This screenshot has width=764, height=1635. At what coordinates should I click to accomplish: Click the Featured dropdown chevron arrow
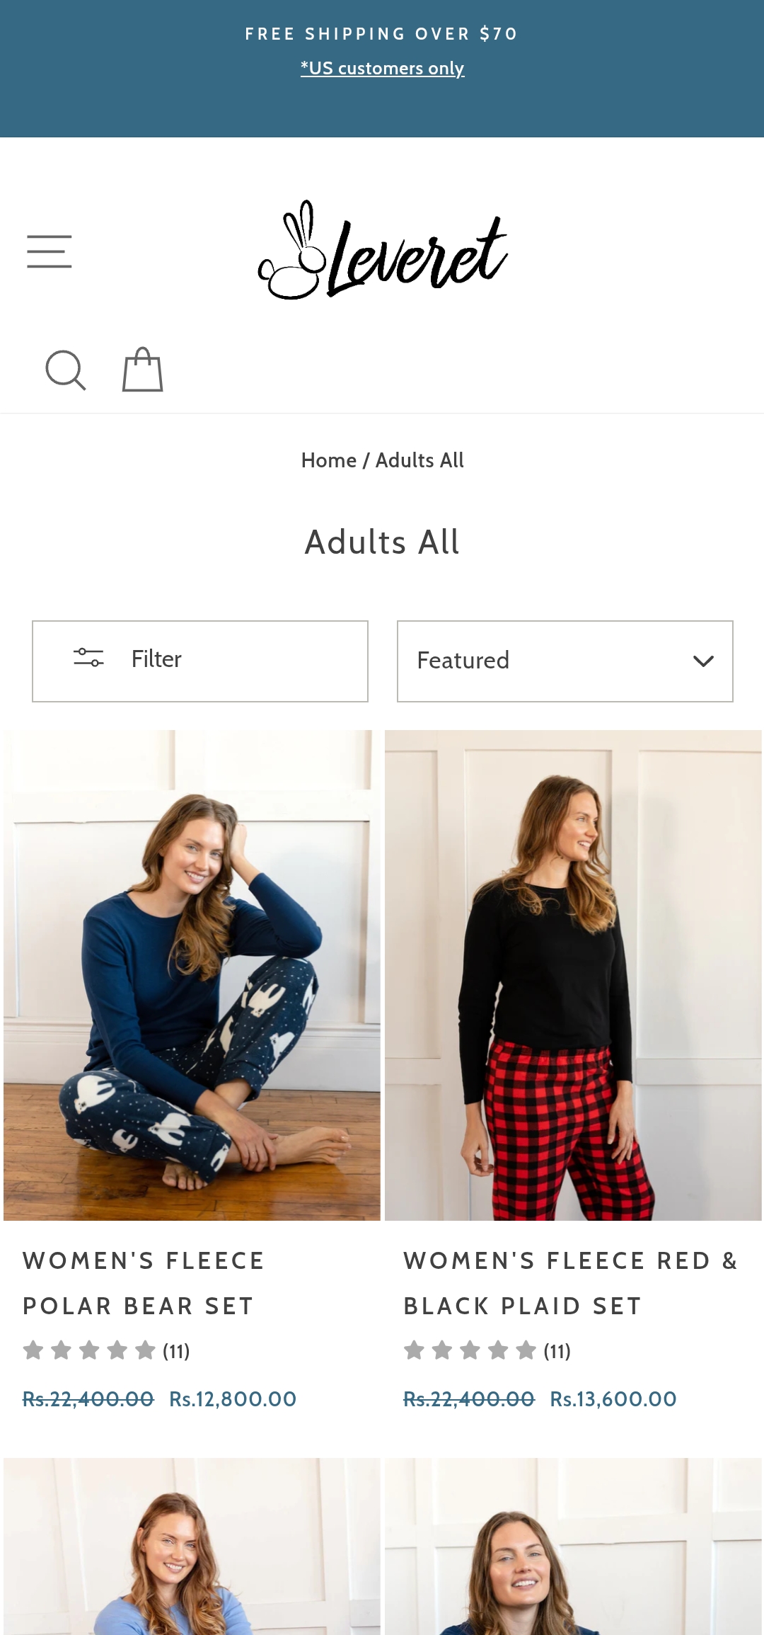tap(703, 661)
